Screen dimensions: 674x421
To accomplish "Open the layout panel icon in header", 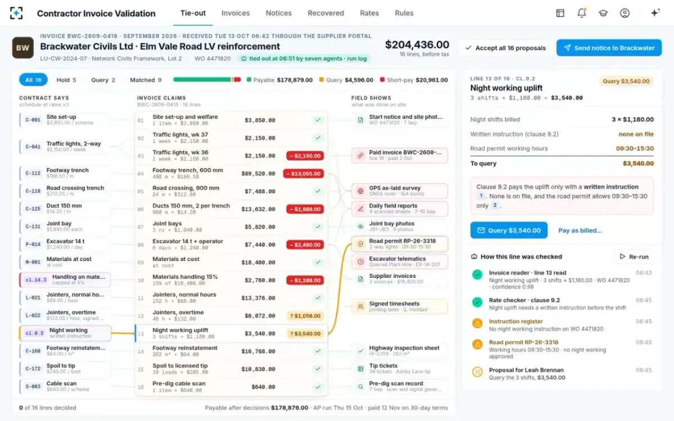I will 560,13.
